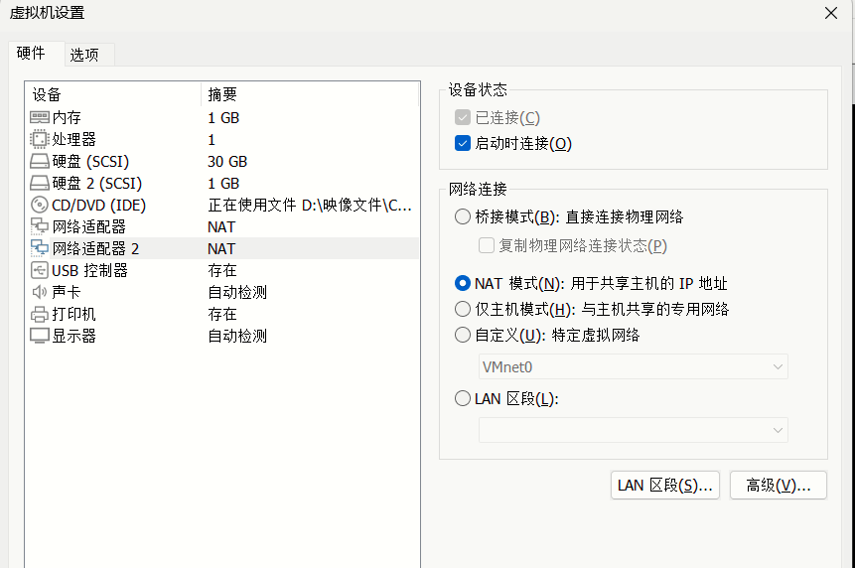Click the first 网络适配器 network icon

click(40, 226)
